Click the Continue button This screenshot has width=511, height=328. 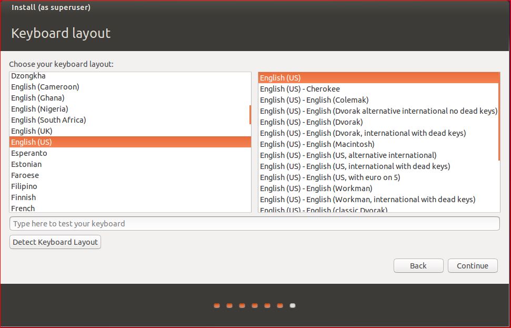(x=472, y=265)
